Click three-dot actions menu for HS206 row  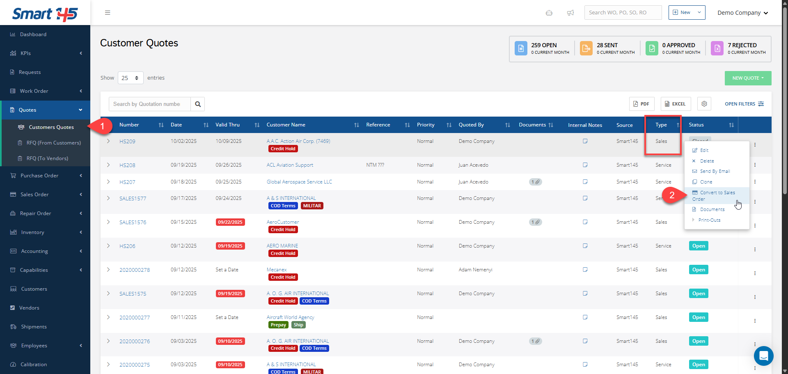[755, 250]
